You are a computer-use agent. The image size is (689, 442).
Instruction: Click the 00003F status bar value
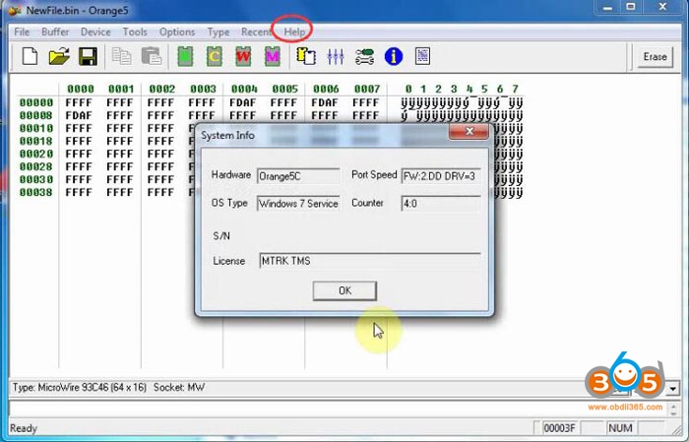click(559, 428)
